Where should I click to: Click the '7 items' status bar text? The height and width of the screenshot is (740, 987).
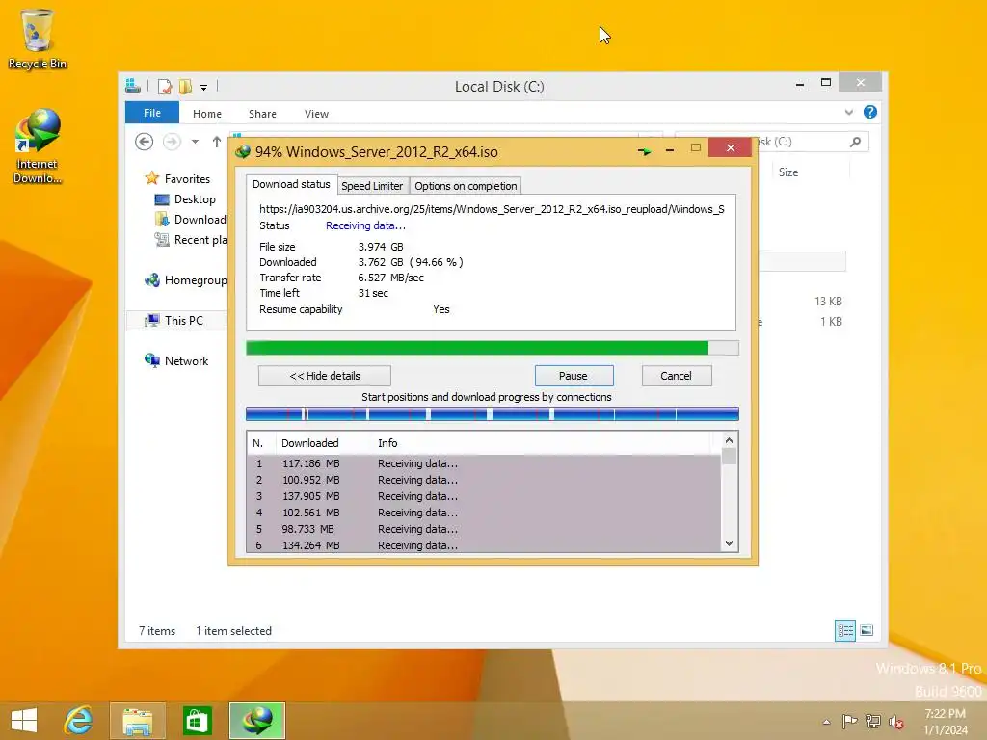157,630
